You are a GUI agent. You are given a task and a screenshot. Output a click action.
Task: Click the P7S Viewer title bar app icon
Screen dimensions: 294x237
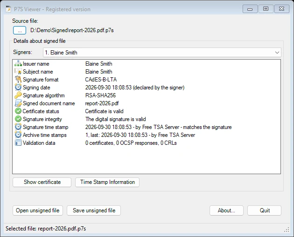8,9
